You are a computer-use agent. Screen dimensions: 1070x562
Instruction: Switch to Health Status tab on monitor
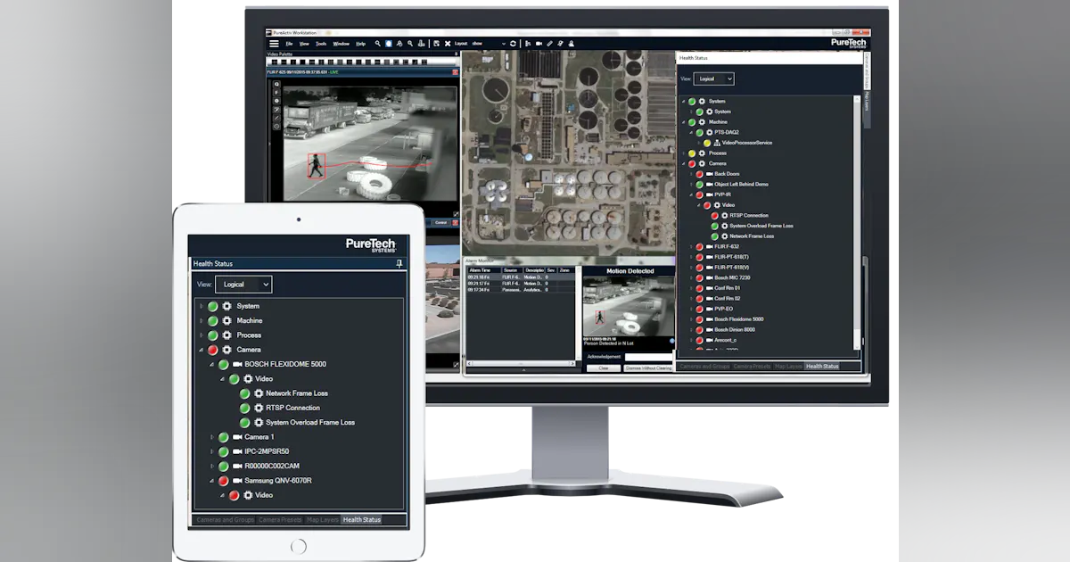[821, 366]
